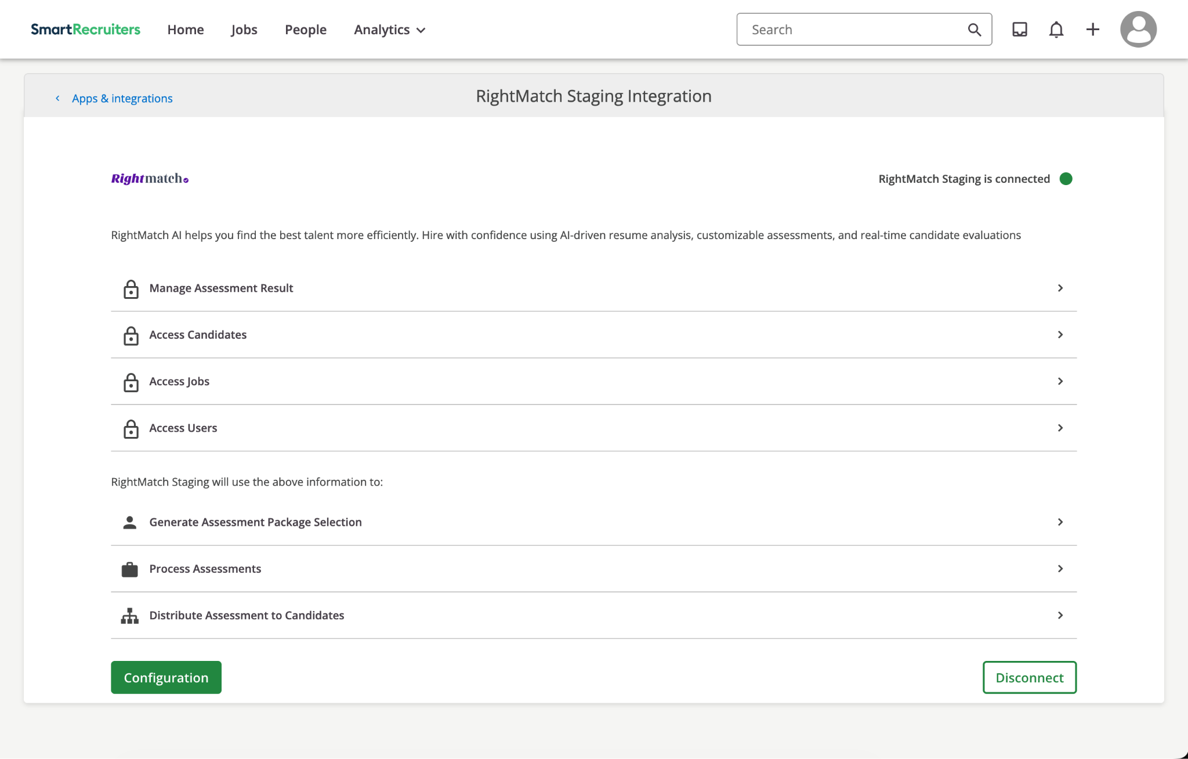This screenshot has width=1188, height=759.
Task: Open the Analytics dropdown menu
Action: coord(390,30)
